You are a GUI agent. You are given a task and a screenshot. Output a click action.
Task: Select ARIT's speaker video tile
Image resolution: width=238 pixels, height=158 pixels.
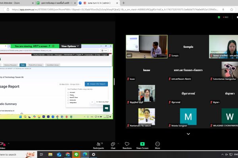point(147,47)
